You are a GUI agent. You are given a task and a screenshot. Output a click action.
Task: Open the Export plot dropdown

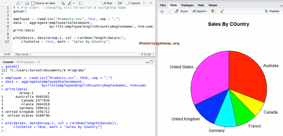[x=200, y=11]
